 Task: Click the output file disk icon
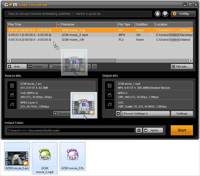pos(109,86)
